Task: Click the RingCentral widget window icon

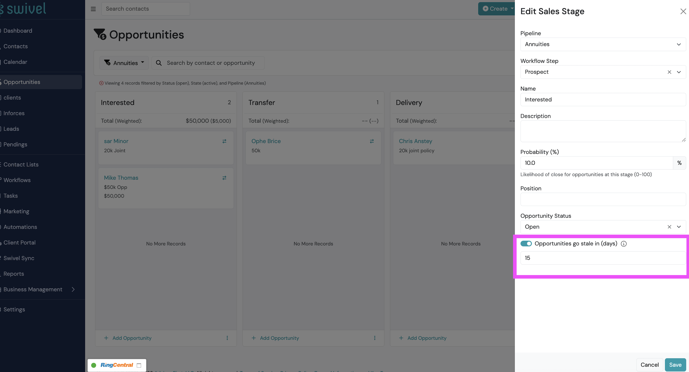Action: coord(139,365)
